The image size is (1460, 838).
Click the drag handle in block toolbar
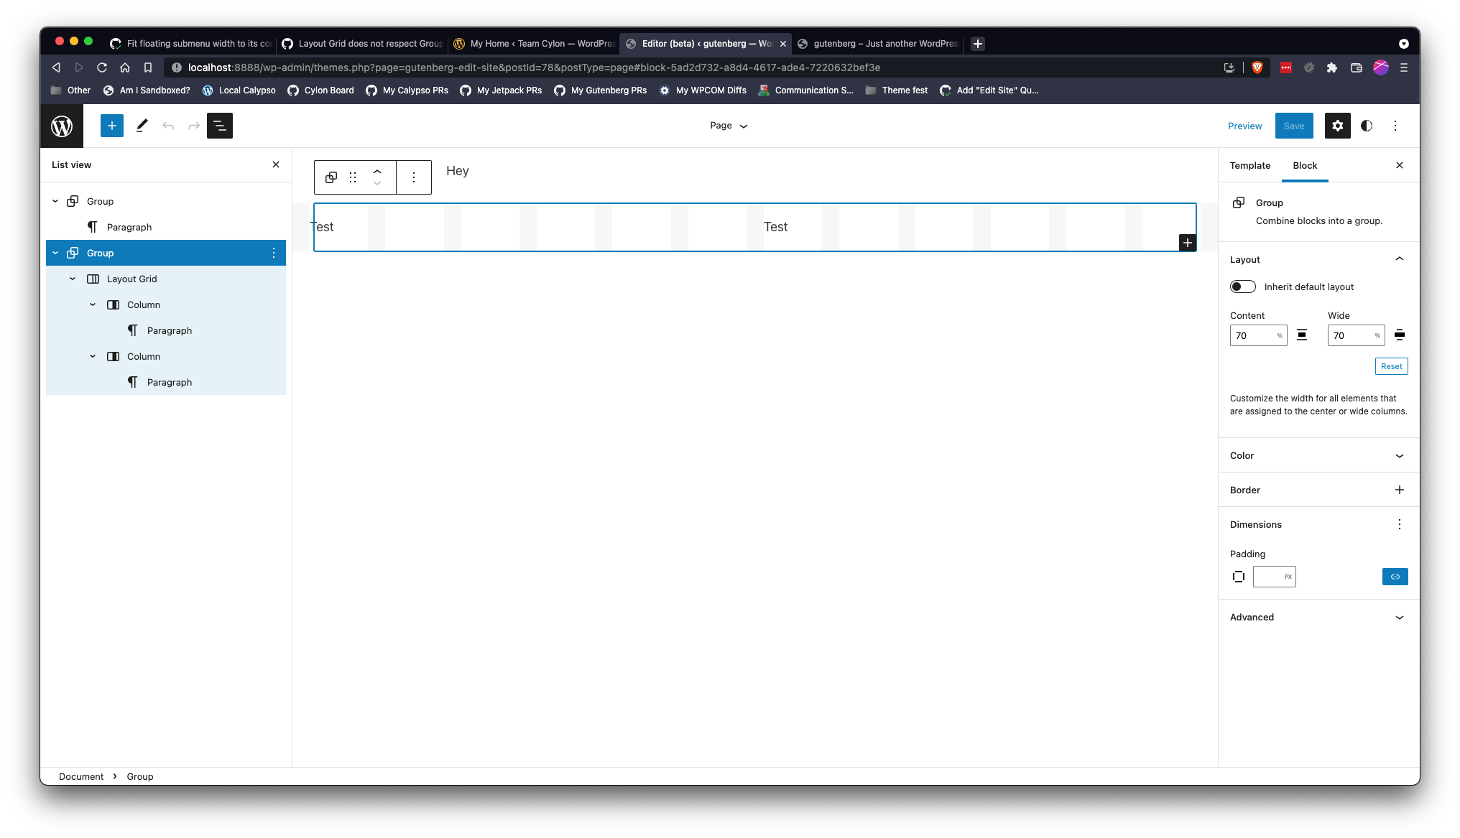(352, 177)
